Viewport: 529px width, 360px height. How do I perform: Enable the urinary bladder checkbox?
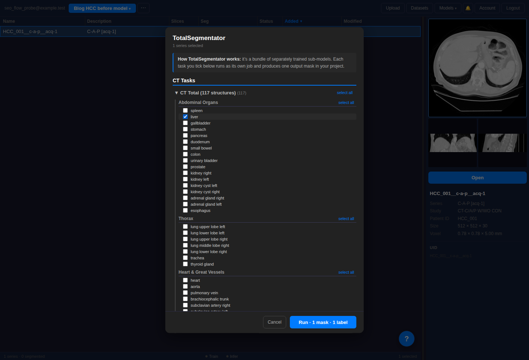coord(186,161)
